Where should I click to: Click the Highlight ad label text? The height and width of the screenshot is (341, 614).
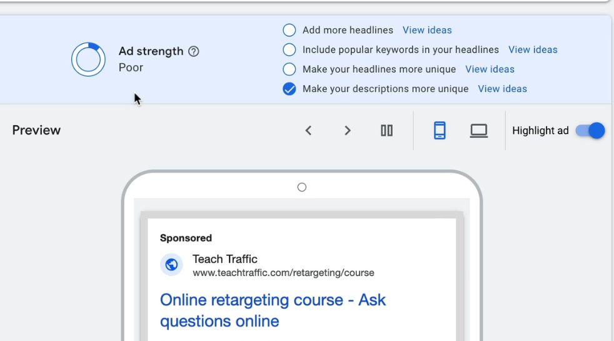pyautogui.click(x=540, y=131)
